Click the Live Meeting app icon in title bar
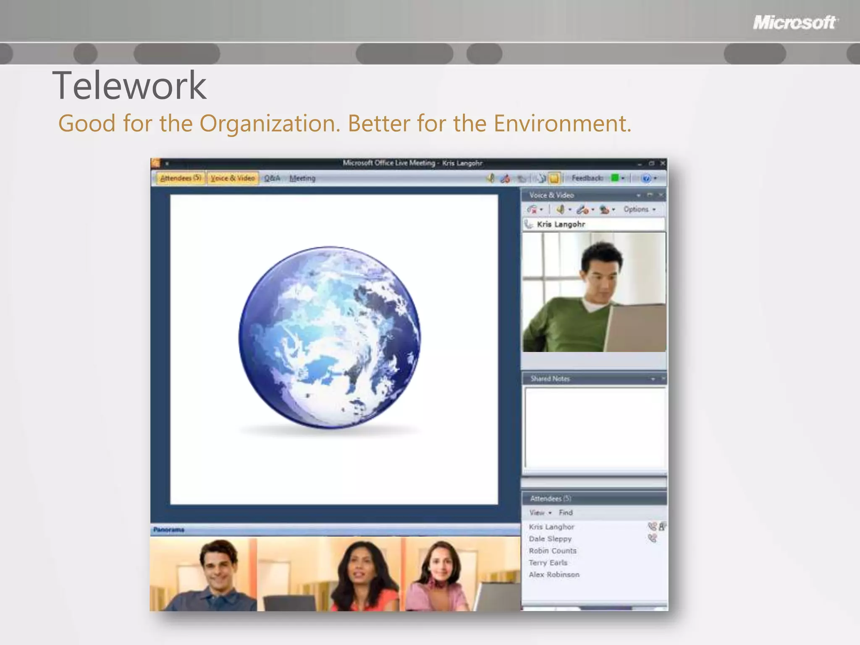860x645 pixels. pyautogui.click(x=156, y=163)
